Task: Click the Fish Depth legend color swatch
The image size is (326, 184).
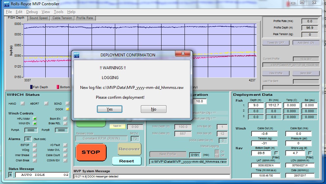Action: 31,87
